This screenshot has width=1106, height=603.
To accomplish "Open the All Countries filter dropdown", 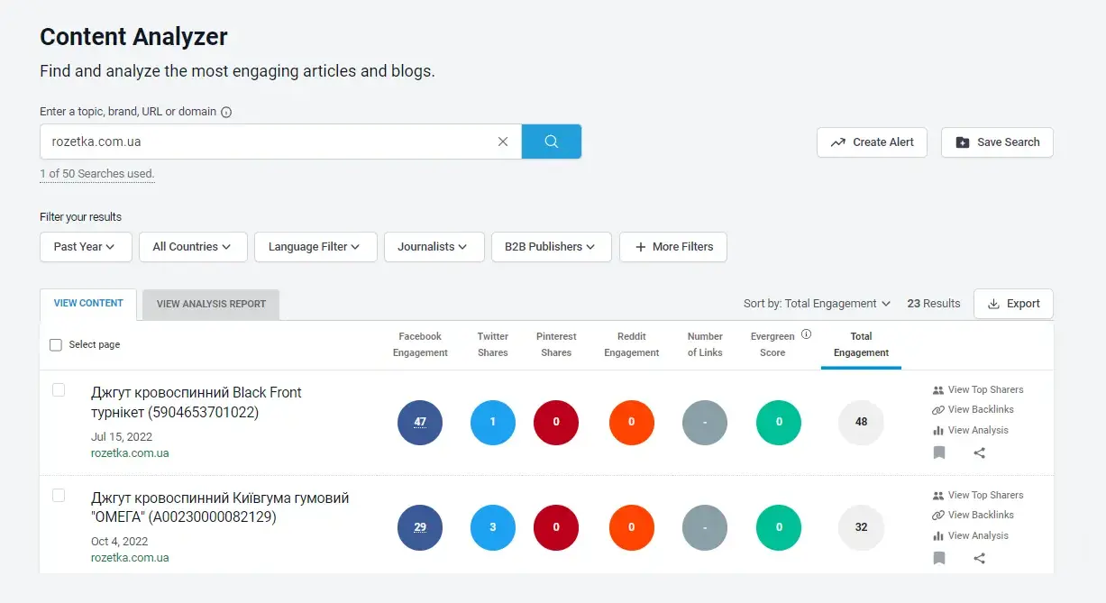I will (193, 247).
